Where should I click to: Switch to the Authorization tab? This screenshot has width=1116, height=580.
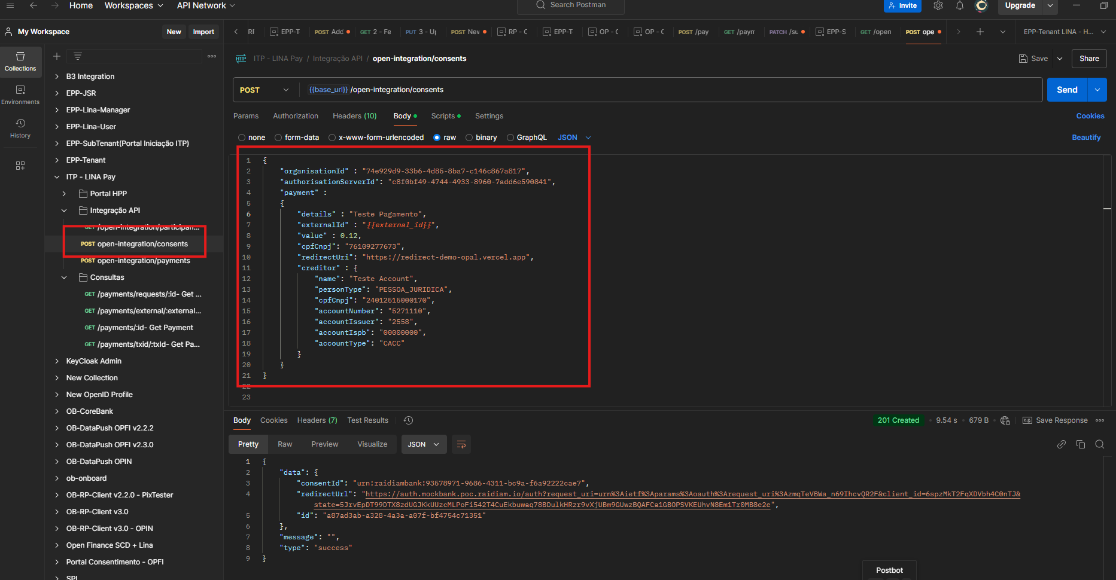point(296,116)
